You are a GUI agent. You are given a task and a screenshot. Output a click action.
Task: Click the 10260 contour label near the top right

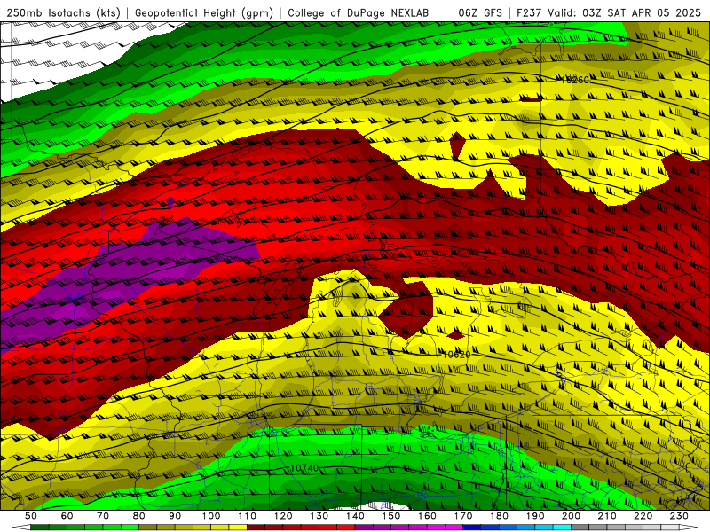(x=574, y=80)
